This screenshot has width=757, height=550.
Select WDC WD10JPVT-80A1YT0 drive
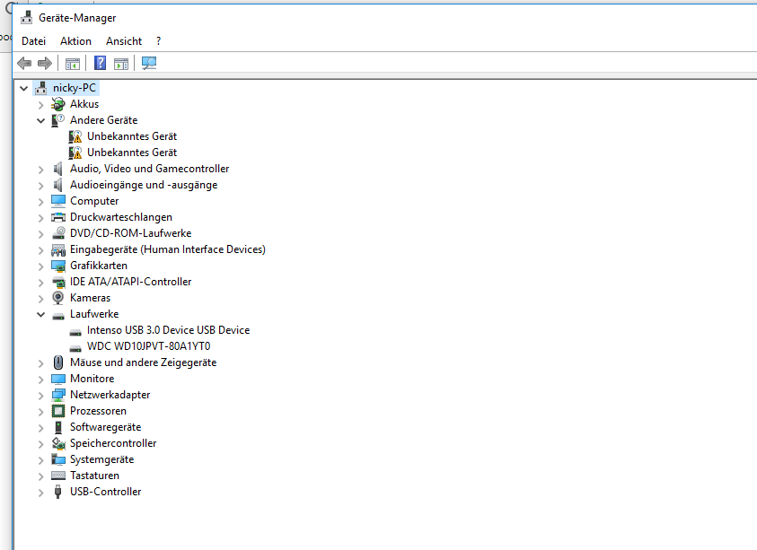pyautogui.click(x=149, y=346)
